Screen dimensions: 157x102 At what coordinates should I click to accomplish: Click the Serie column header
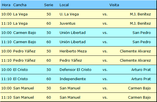tap(49, 5)
